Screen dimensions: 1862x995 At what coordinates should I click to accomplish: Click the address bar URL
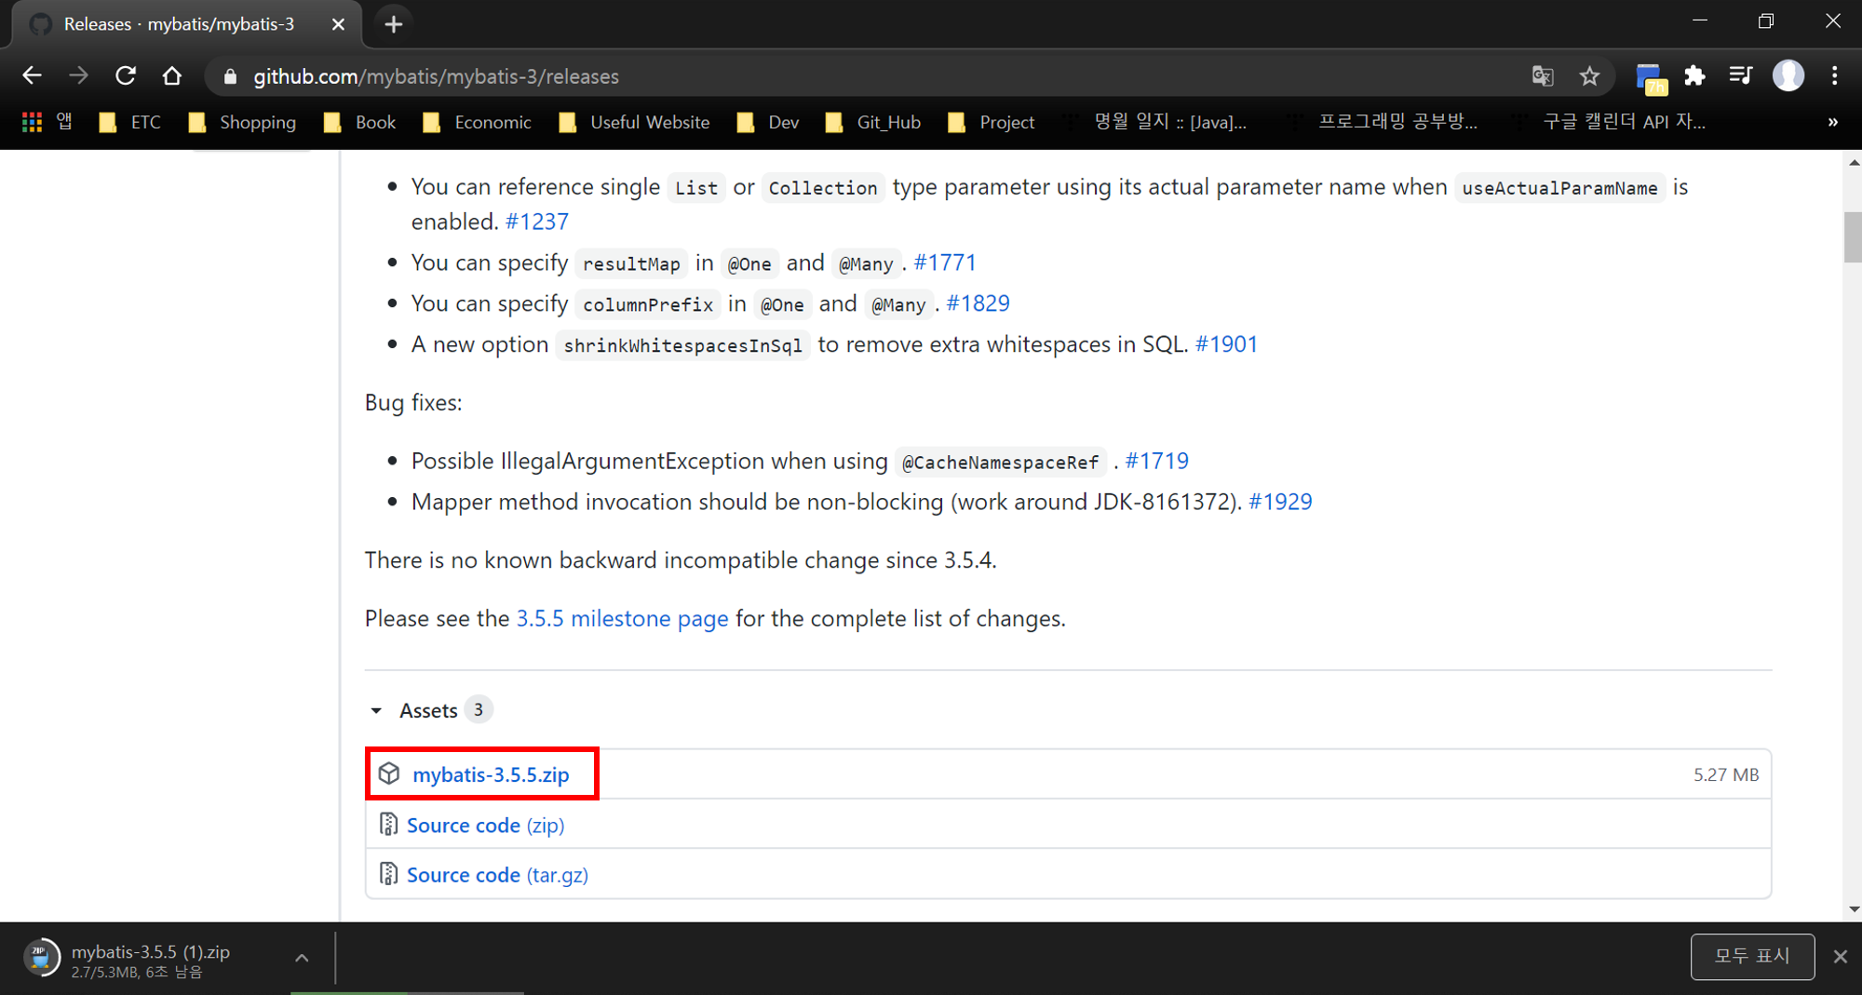[436, 77]
